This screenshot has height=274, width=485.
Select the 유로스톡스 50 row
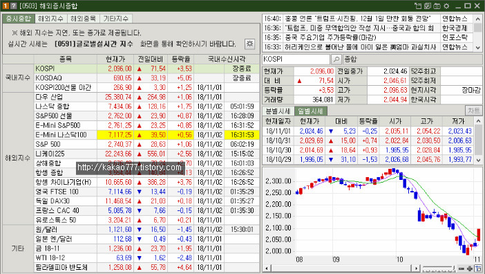pyautogui.click(x=146, y=220)
